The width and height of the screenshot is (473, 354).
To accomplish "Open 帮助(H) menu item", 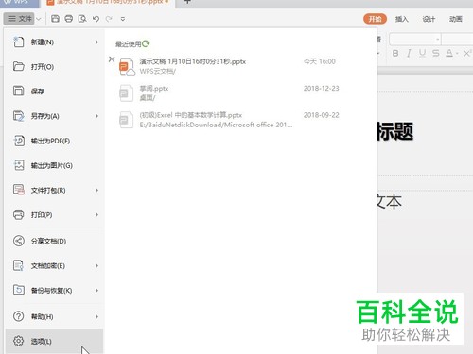I will (x=55, y=316).
